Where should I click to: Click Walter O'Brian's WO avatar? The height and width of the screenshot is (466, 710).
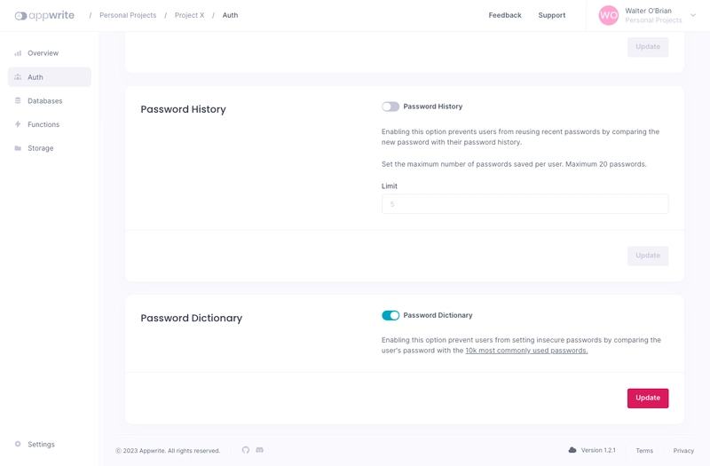coord(608,15)
